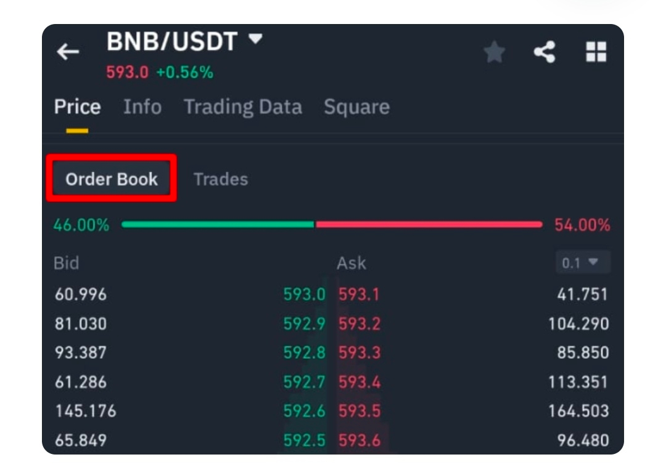Screen dimensions: 666x473
Task: Tap ask quantity 104.290
Action: 578,324
